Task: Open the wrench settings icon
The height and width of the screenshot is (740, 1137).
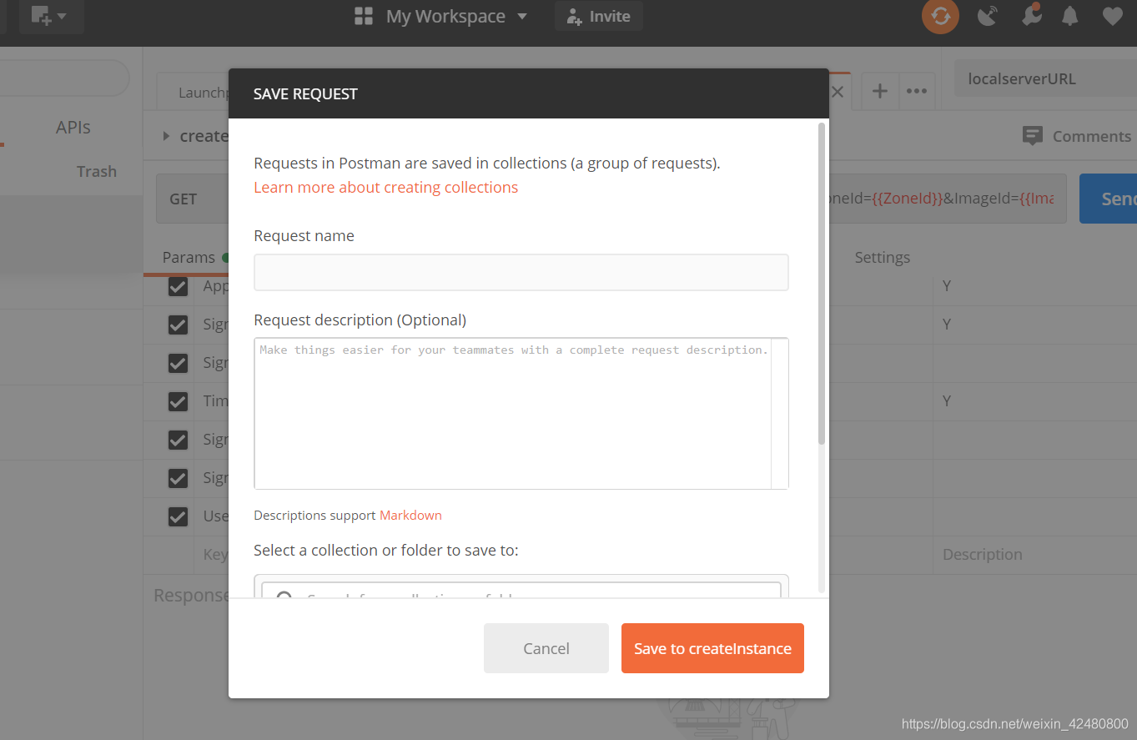Action: (x=1031, y=15)
